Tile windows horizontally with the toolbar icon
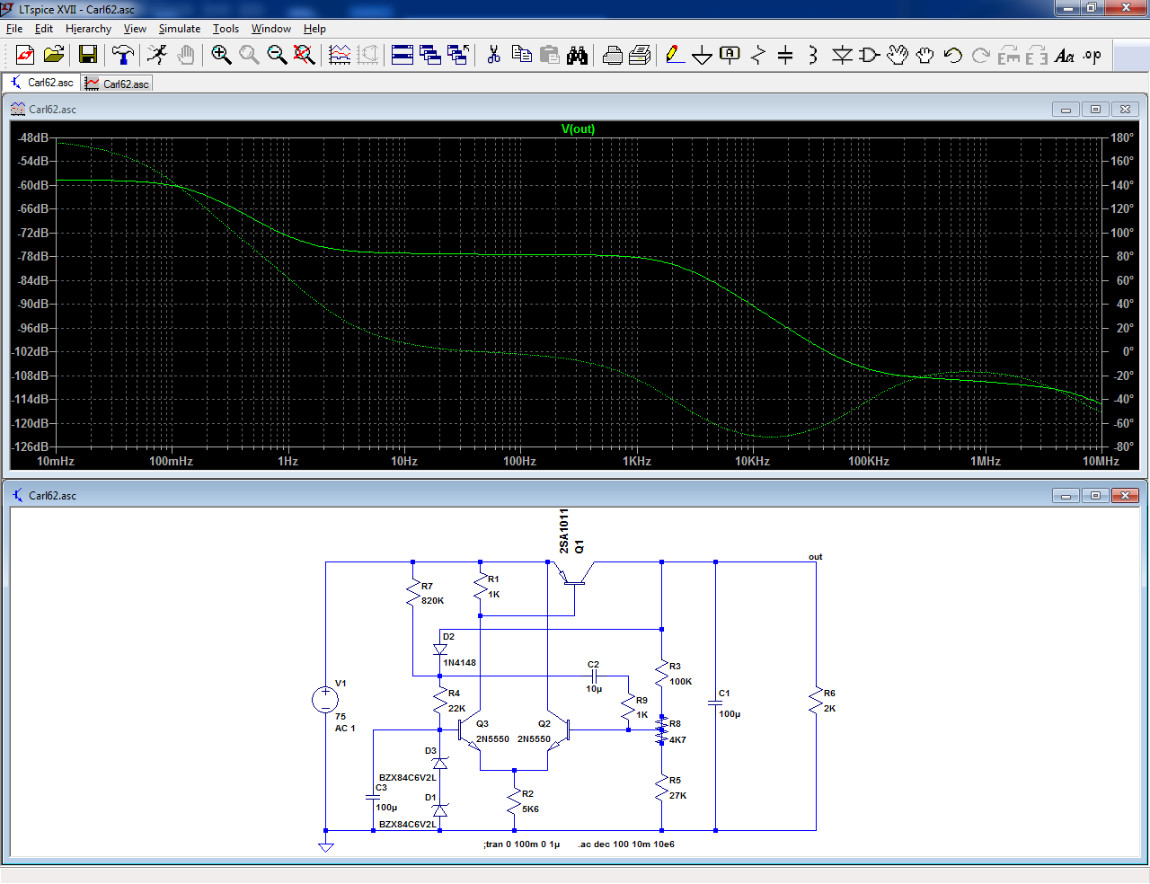The image size is (1150, 884). (x=402, y=56)
